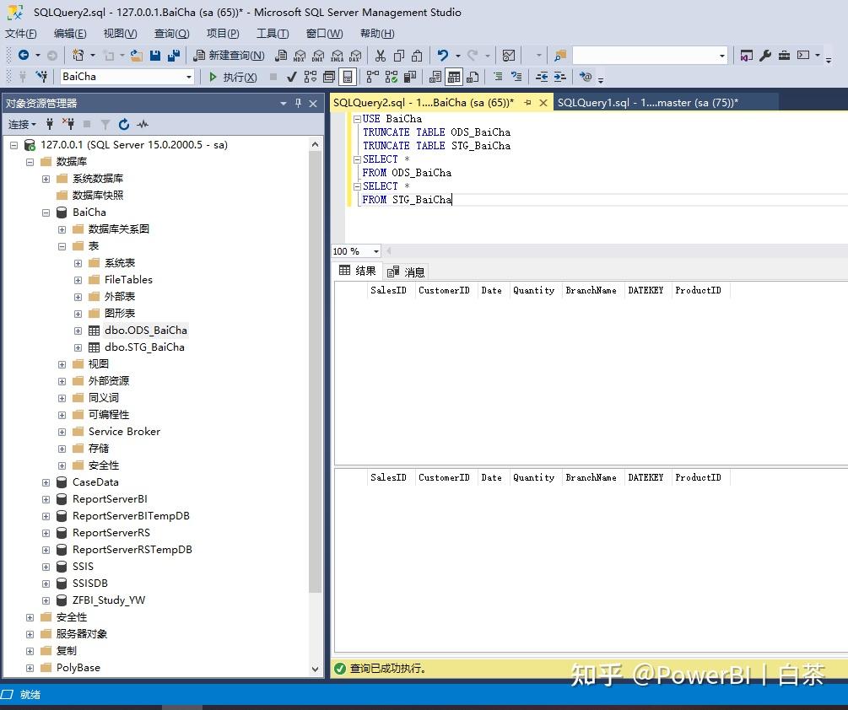Click the toolbox icon
848x710 pixels.
[x=784, y=55]
